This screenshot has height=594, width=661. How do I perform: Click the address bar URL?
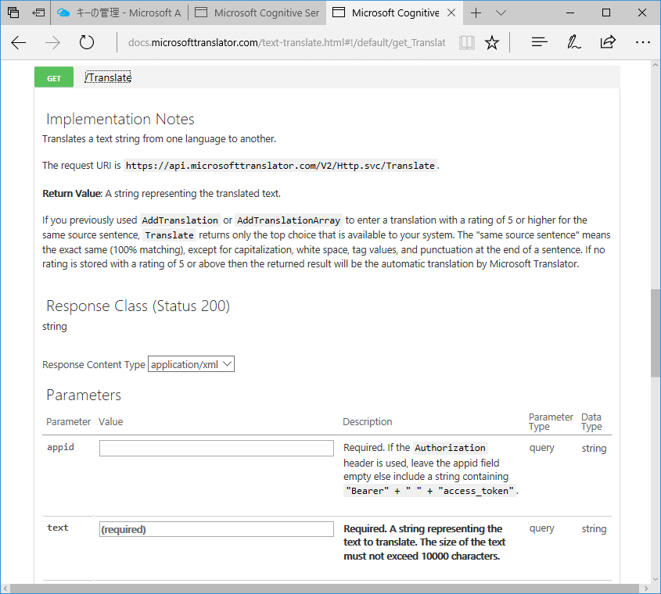286,43
